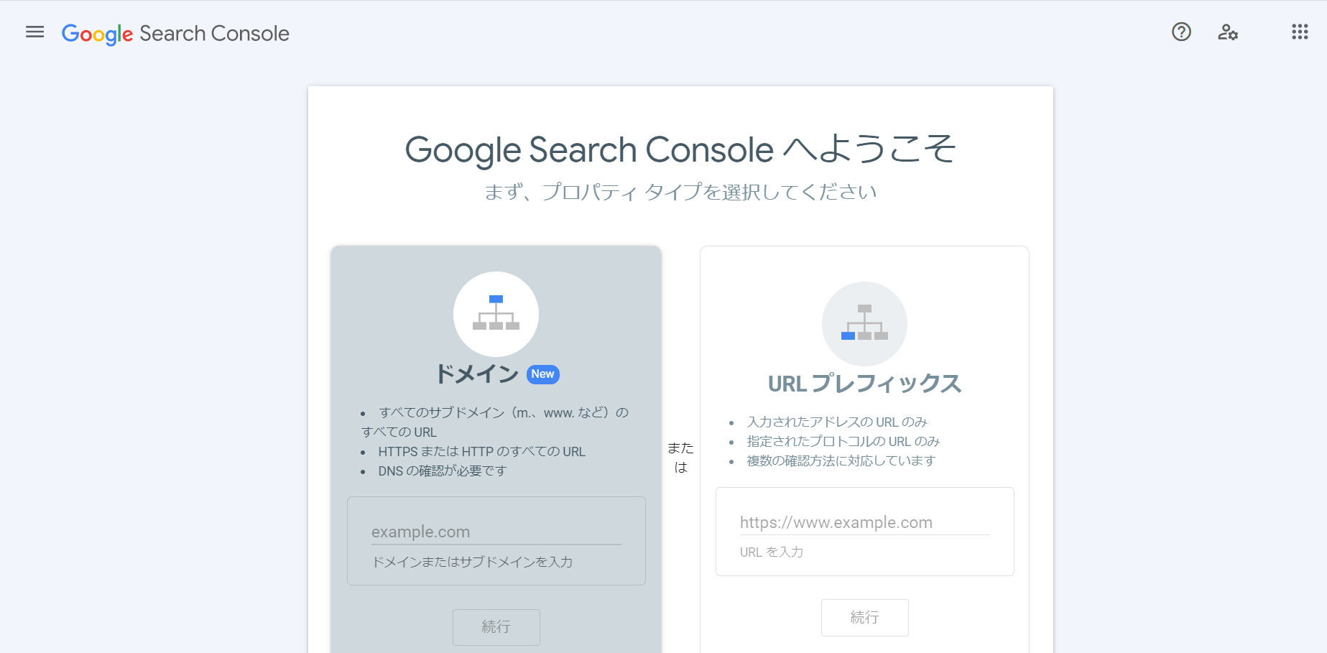Viewport: 1327px width, 653px height.
Task: Click the すべてのサブドメイン bullet text
Action: (495, 422)
